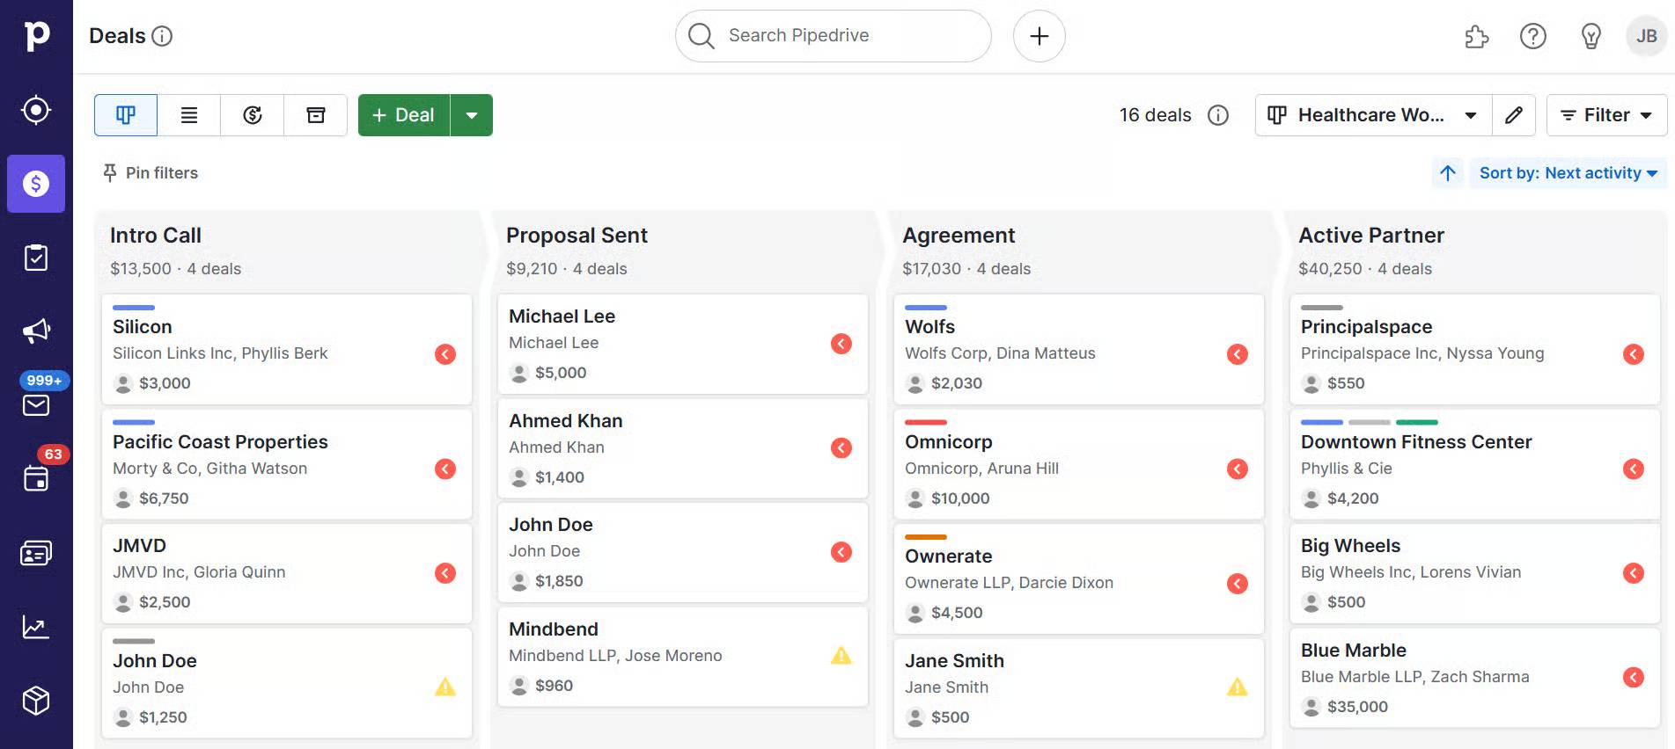The height and width of the screenshot is (749, 1675).
Task: Click orange label on Ownerate deal
Action: point(926,536)
